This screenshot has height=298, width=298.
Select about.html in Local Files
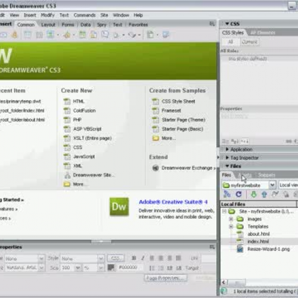tap(258, 234)
